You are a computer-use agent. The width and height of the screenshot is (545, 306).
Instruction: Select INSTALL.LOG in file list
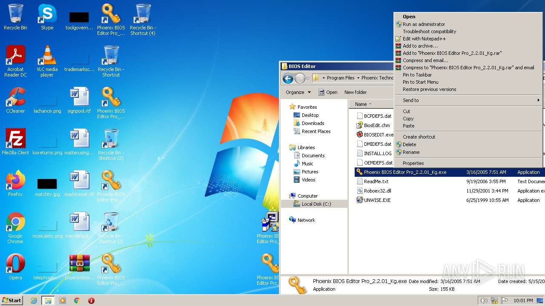(x=373, y=153)
